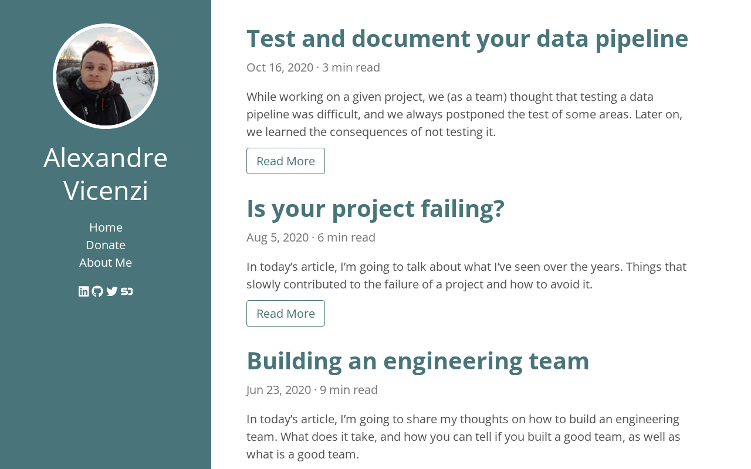Open the LinkedIn profile icon
Viewport: 751px width, 469px height.
coord(84,291)
